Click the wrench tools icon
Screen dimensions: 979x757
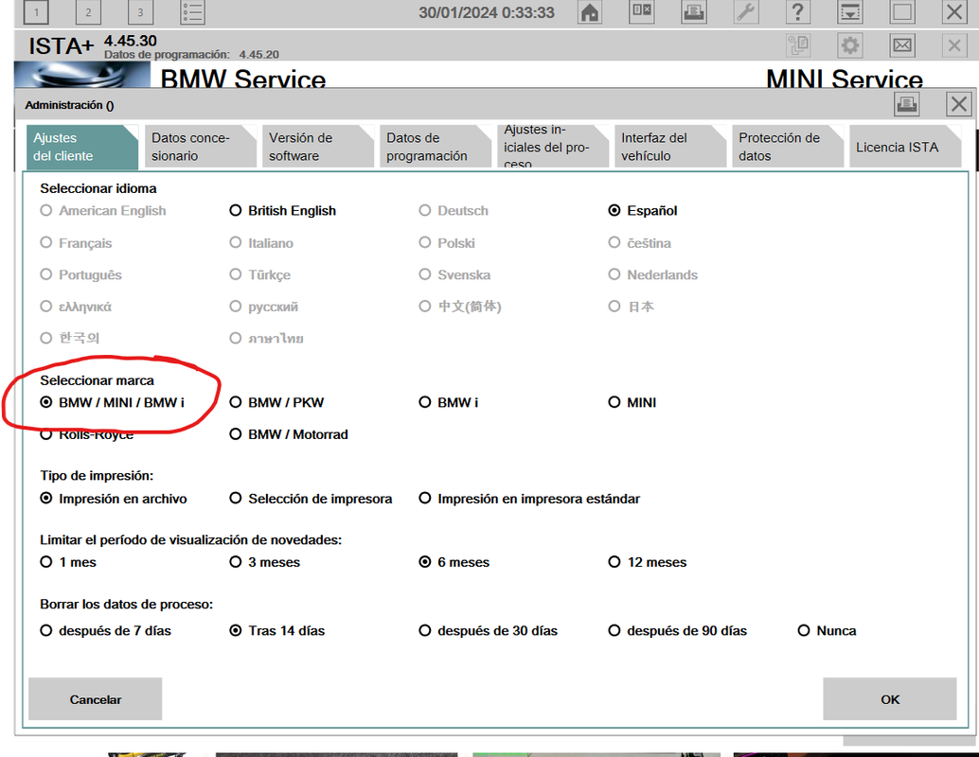pos(745,12)
